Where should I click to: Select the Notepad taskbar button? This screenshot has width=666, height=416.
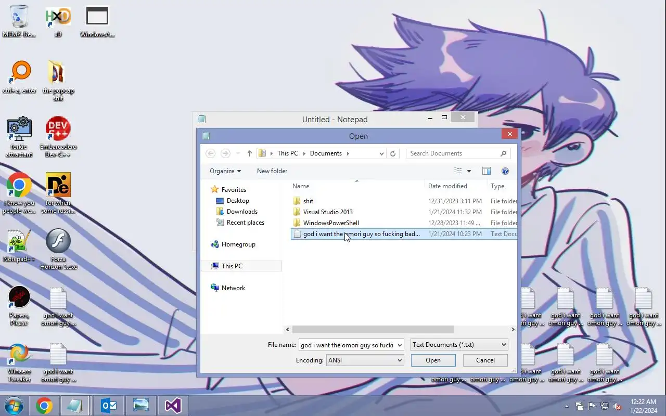(x=75, y=406)
